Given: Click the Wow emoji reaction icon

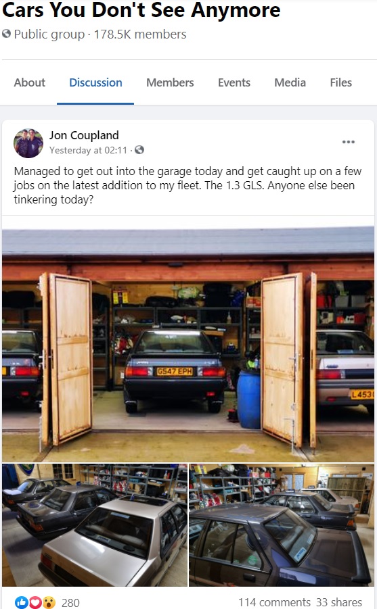Looking at the screenshot, I should point(49,602).
